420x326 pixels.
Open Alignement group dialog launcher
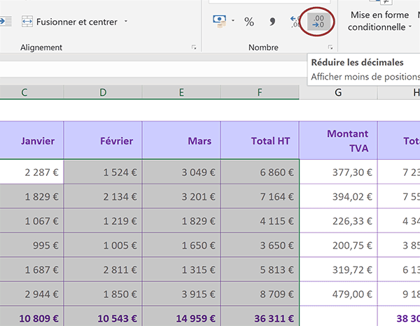coord(194,47)
